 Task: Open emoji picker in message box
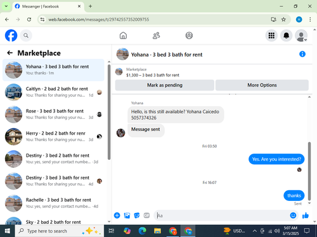pyautogui.click(x=293, y=216)
